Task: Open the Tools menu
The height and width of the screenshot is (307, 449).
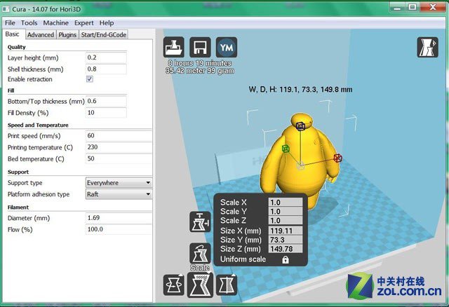Action: coord(29,23)
